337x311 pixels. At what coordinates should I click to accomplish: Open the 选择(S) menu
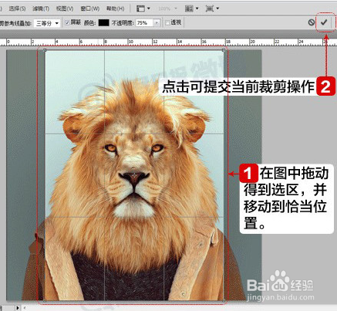[x=17, y=8]
